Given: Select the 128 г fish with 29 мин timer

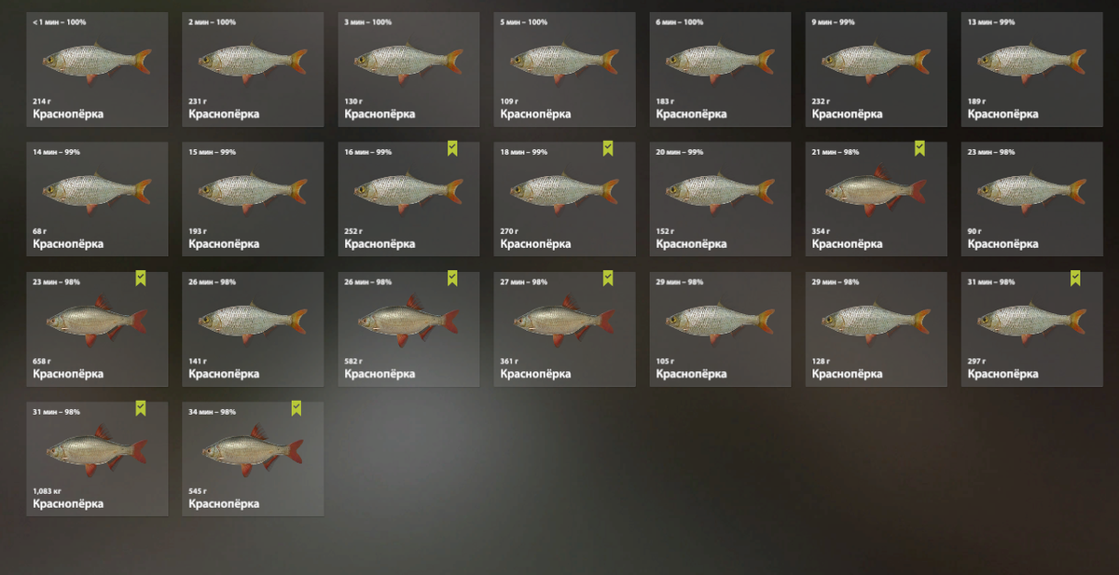Looking at the screenshot, I should click(x=876, y=329).
